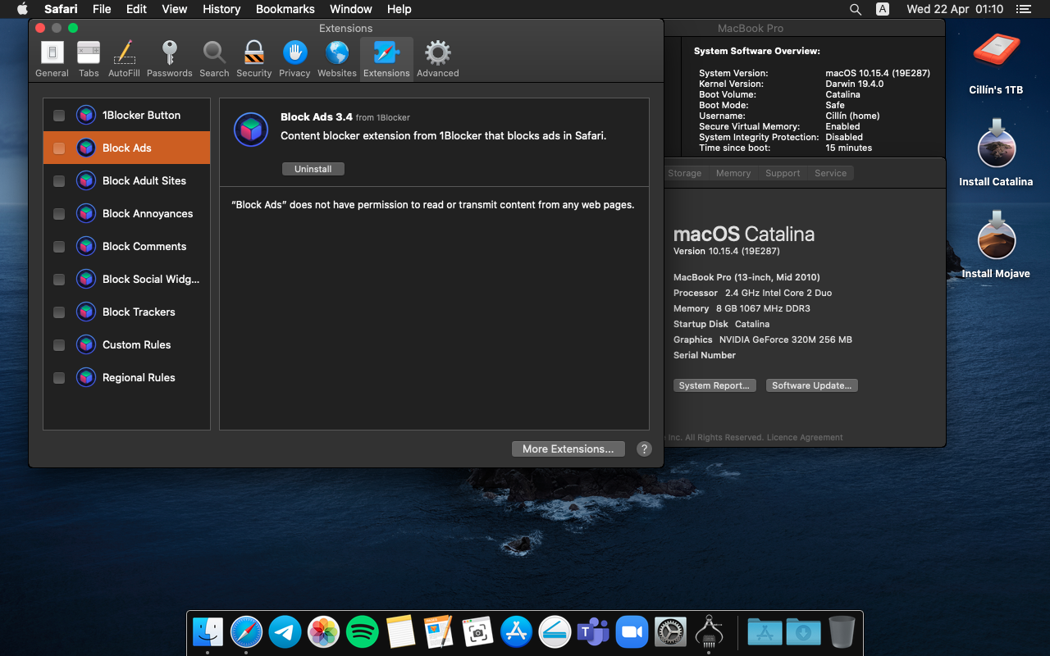Viewport: 1050px width, 656px height.
Task: Enable the Block Adult Sites checkbox
Action: tap(59, 181)
